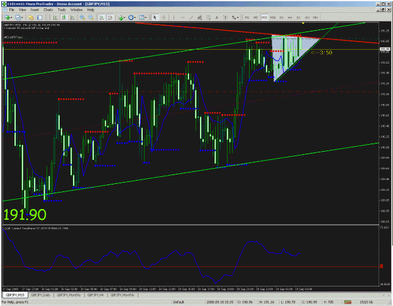Click the Templates toolbar icon
The height and width of the screenshot is (306, 393).
tap(141, 18)
